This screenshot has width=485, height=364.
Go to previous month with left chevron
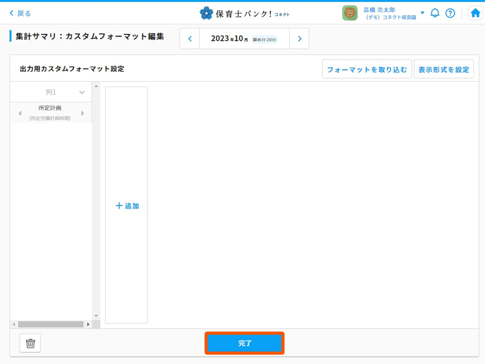(x=190, y=39)
